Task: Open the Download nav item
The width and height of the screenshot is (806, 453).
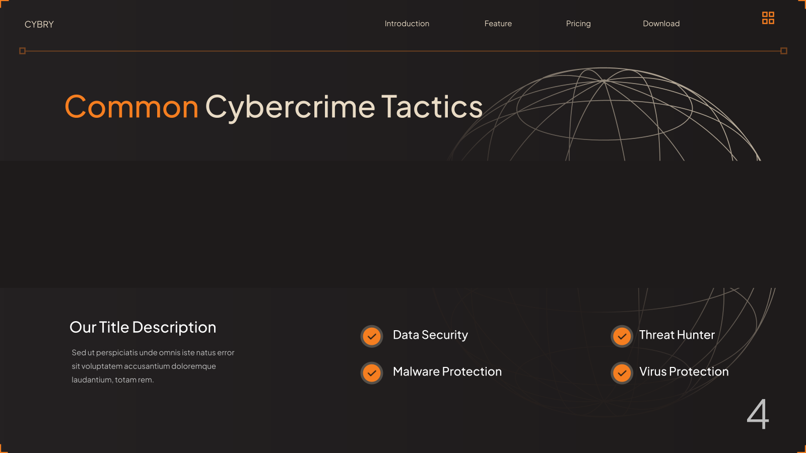Action: point(661,24)
